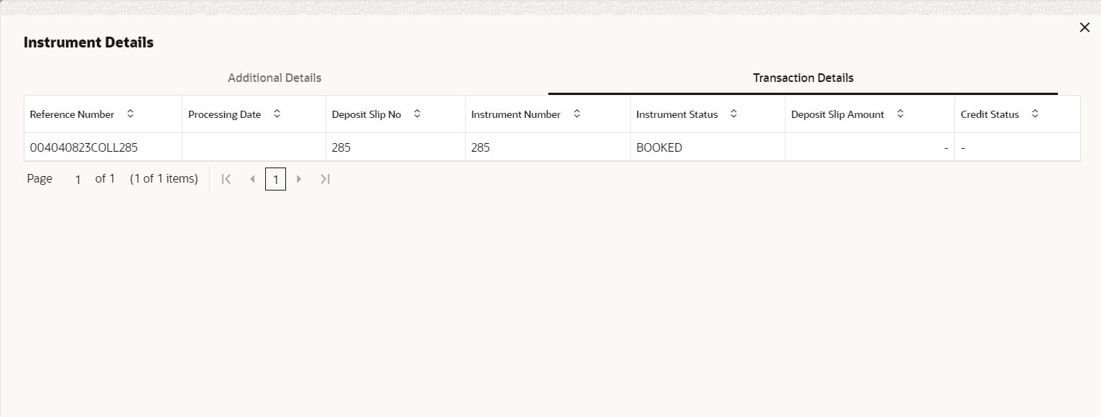
Task: Switch to Additional Details tab
Action: [x=275, y=78]
